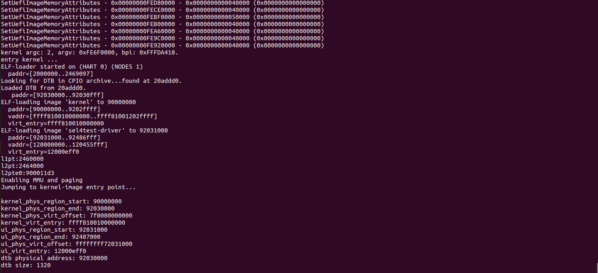The width and height of the screenshot is (598, 273).
Task: Click 'kernel_phys_region_end: 92030000' line
Action: point(58,209)
